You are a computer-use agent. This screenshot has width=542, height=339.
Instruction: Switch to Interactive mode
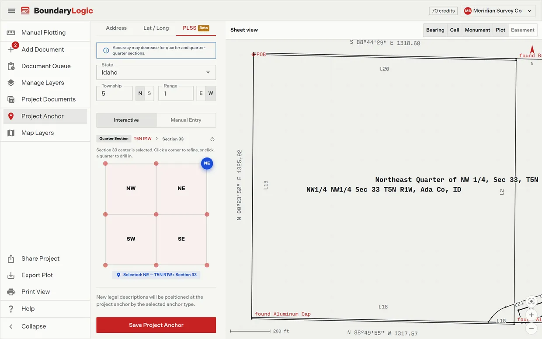click(x=126, y=120)
